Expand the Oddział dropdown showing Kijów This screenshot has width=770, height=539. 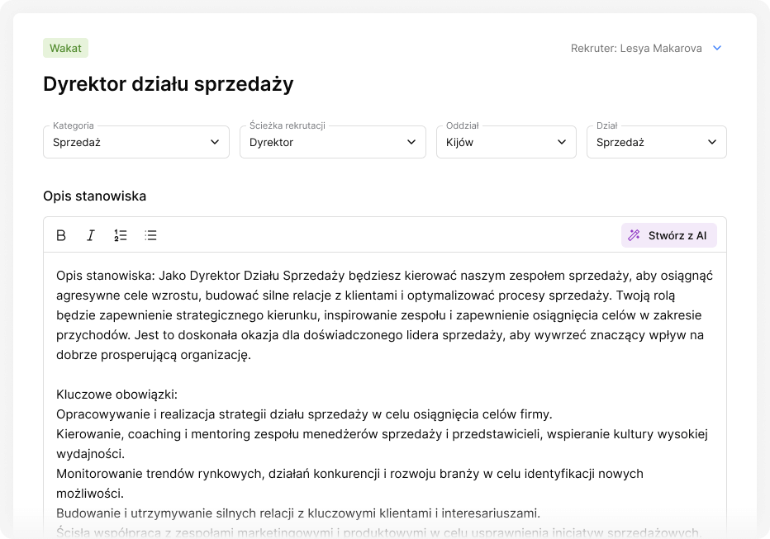(x=506, y=142)
